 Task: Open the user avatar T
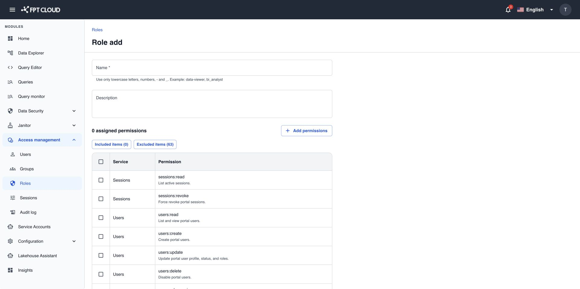pyautogui.click(x=565, y=10)
